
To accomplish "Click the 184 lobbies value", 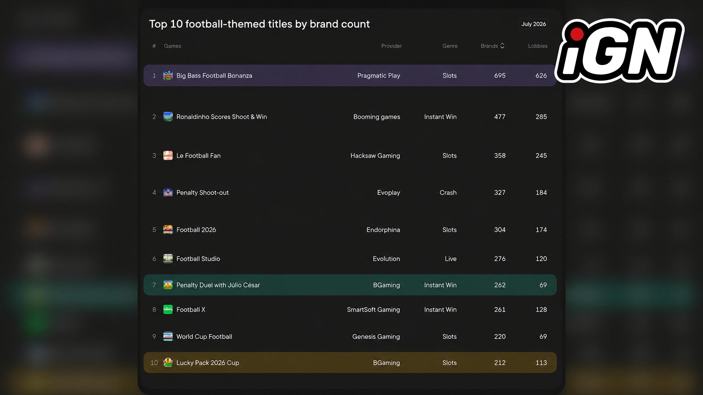I will (541, 192).
